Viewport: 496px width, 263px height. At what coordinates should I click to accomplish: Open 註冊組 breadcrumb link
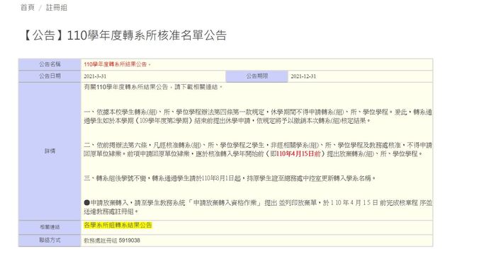coord(57,8)
